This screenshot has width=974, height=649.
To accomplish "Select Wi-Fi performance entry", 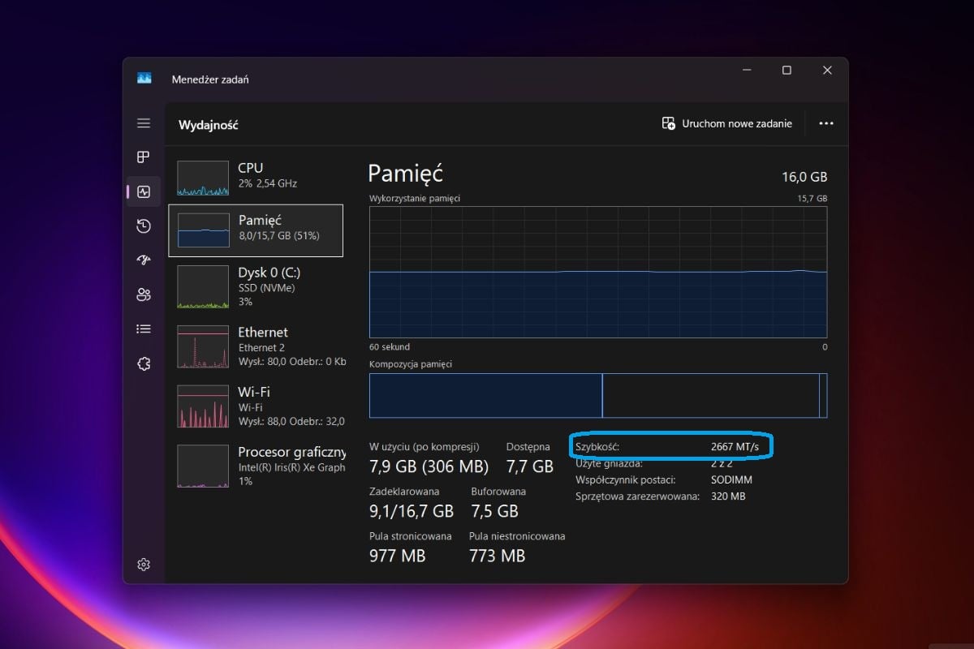I will point(256,406).
